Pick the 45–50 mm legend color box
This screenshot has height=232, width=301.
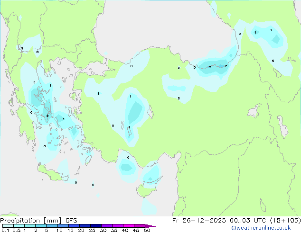(140, 226)
